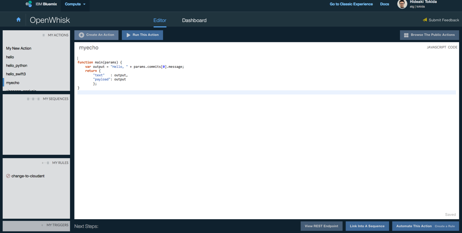Click the My Actions panel icon
The height and width of the screenshot is (233, 462).
[44, 35]
